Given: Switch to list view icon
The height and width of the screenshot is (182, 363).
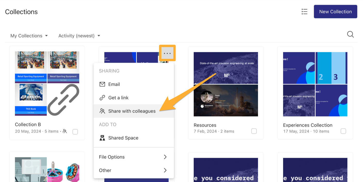Looking at the screenshot, I should (x=305, y=12).
